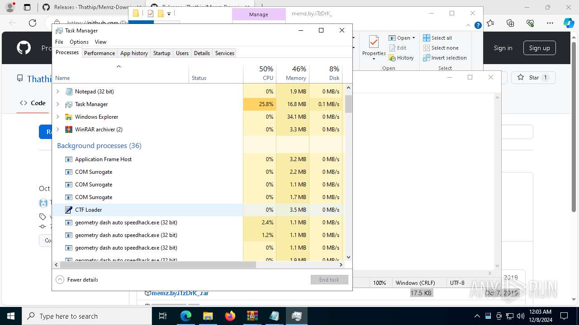Open the View menu in Task Manager
The width and height of the screenshot is (579, 325).
click(x=100, y=42)
